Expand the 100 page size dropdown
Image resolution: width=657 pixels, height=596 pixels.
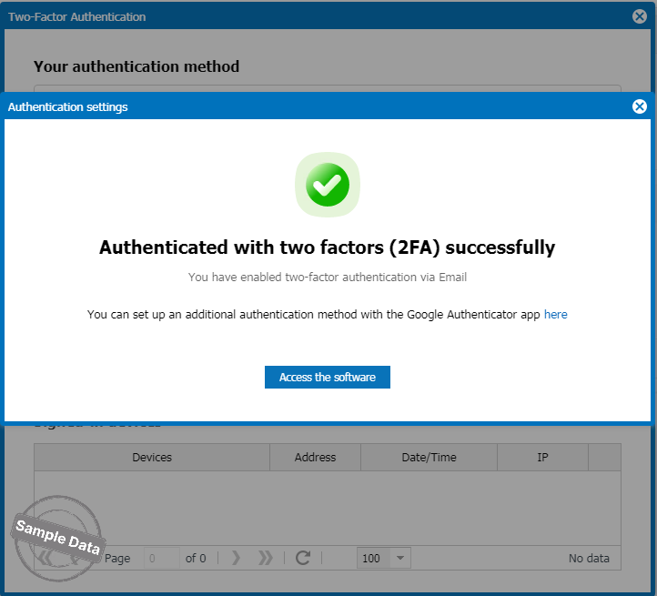point(400,558)
